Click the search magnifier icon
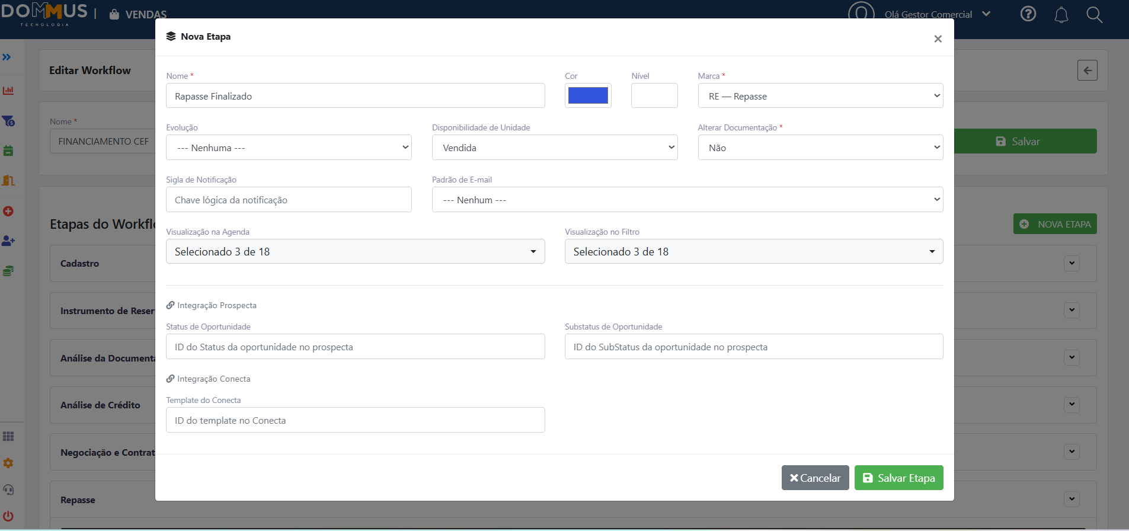Viewport: 1129px width, 531px height. (x=1094, y=15)
